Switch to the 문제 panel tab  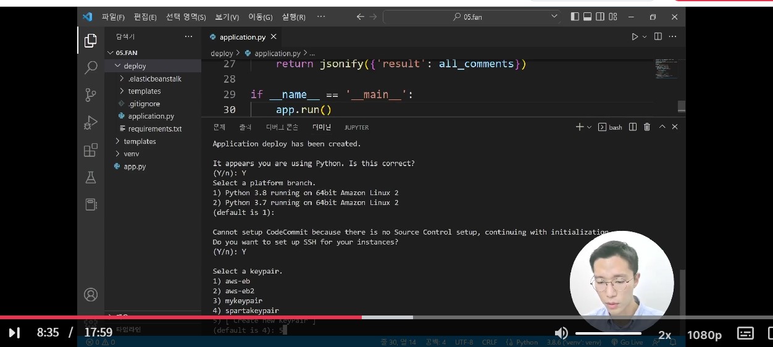pyautogui.click(x=219, y=127)
